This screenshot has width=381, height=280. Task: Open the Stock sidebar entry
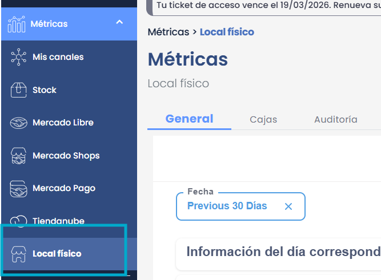click(x=45, y=90)
